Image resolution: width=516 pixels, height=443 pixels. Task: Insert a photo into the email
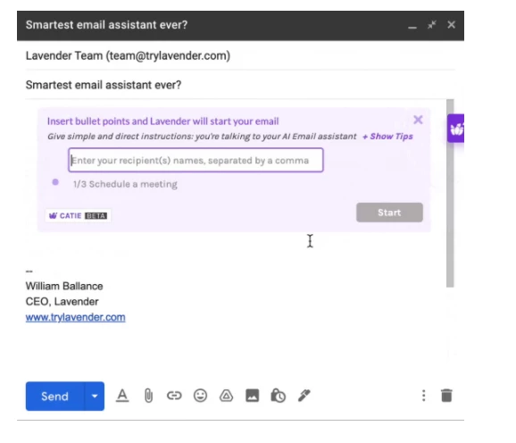252,396
